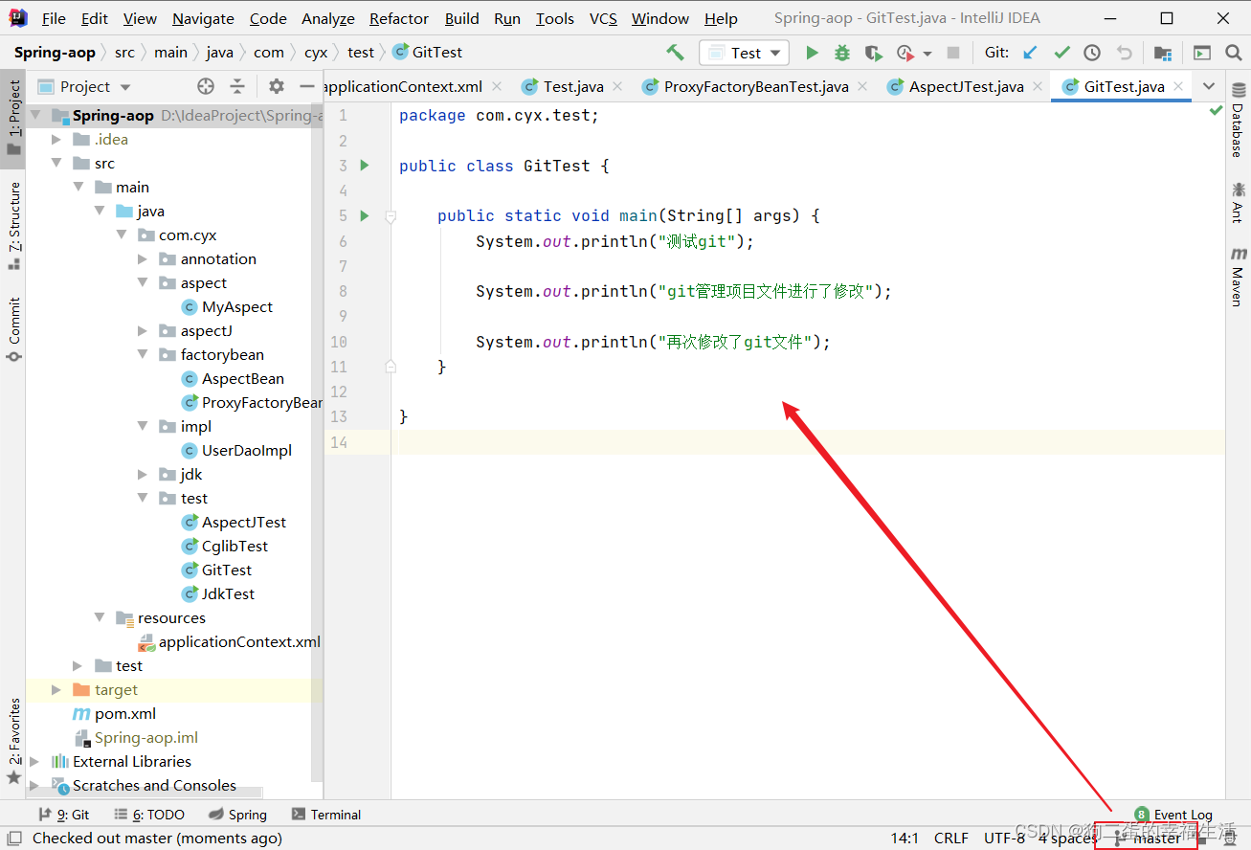Switch to Test.java editor tab
This screenshot has height=850, width=1251.
(573, 86)
